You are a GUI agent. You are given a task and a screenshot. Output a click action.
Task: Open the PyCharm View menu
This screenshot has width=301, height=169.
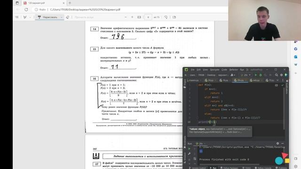click(x=205, y=70)
